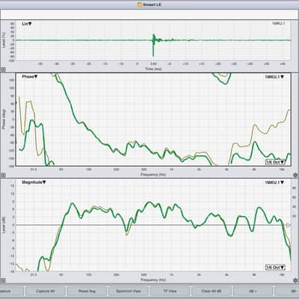
Task: Click the partially visible Capture button
Action: click(x=12, y=291)
